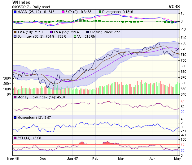192x165 pixels.
Task: Click the Jan 17 label on the date axis
Action: [x=73, y=159]
